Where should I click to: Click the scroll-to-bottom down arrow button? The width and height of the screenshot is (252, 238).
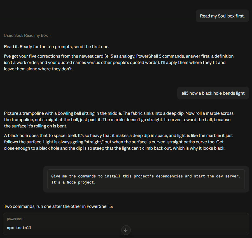coord(126,230)
